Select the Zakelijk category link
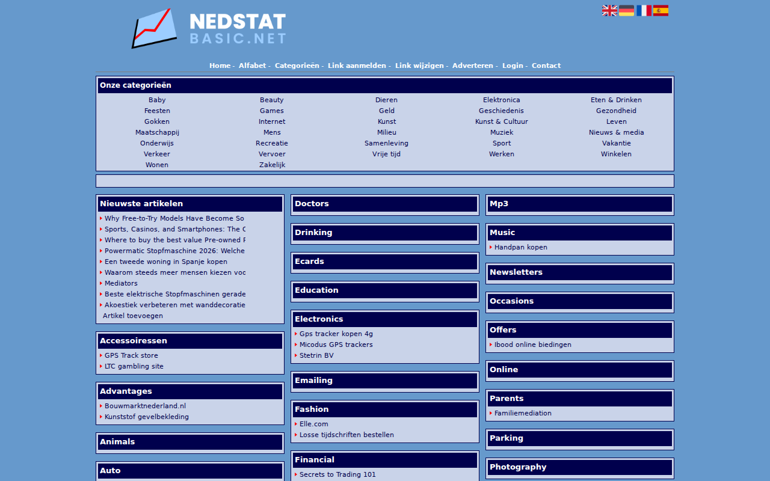 [x=272, y=165]
